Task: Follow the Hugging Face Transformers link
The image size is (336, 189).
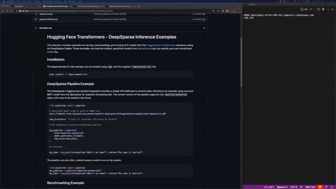Action: [161, 45]
